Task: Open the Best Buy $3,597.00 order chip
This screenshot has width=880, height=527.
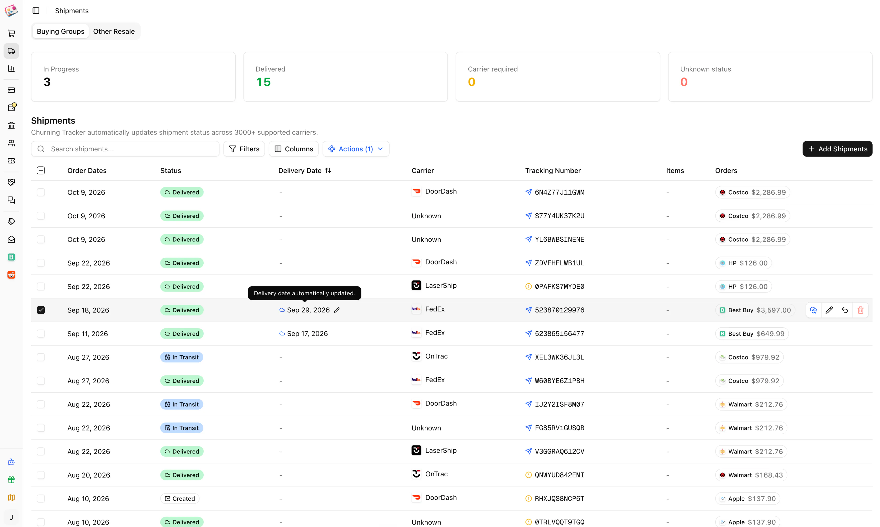Action: (755, 310)
